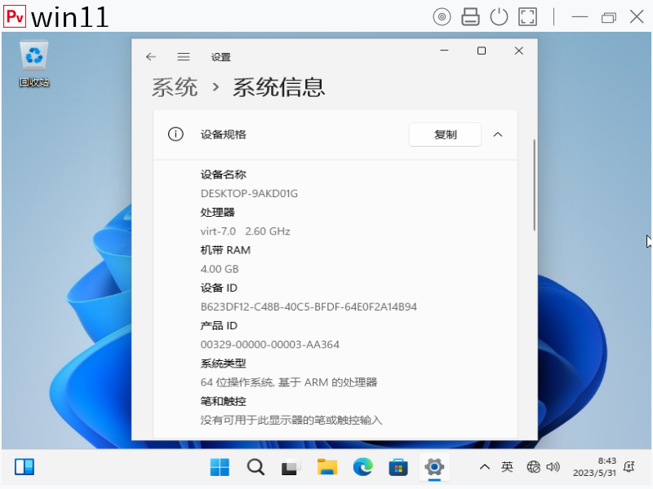
Task: Click the 设备名称 label
Action: point(223,174)
